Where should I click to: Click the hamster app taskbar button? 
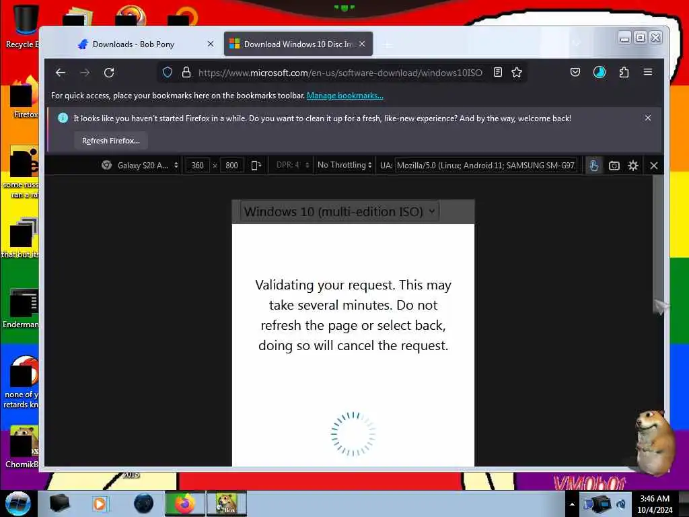[227, 504]
